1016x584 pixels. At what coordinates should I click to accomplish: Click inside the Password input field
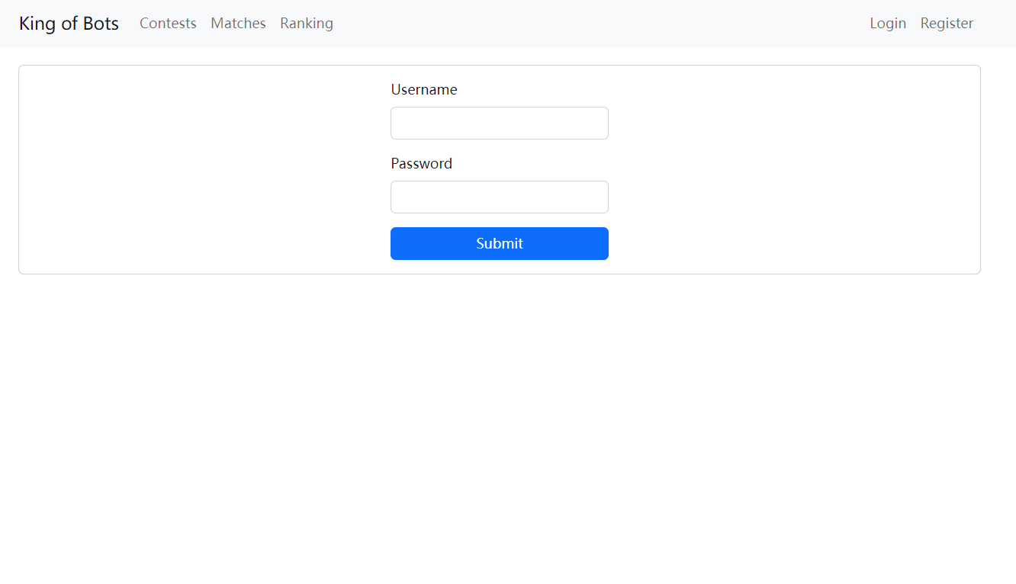pyautogui.click(x=499, y=197)
